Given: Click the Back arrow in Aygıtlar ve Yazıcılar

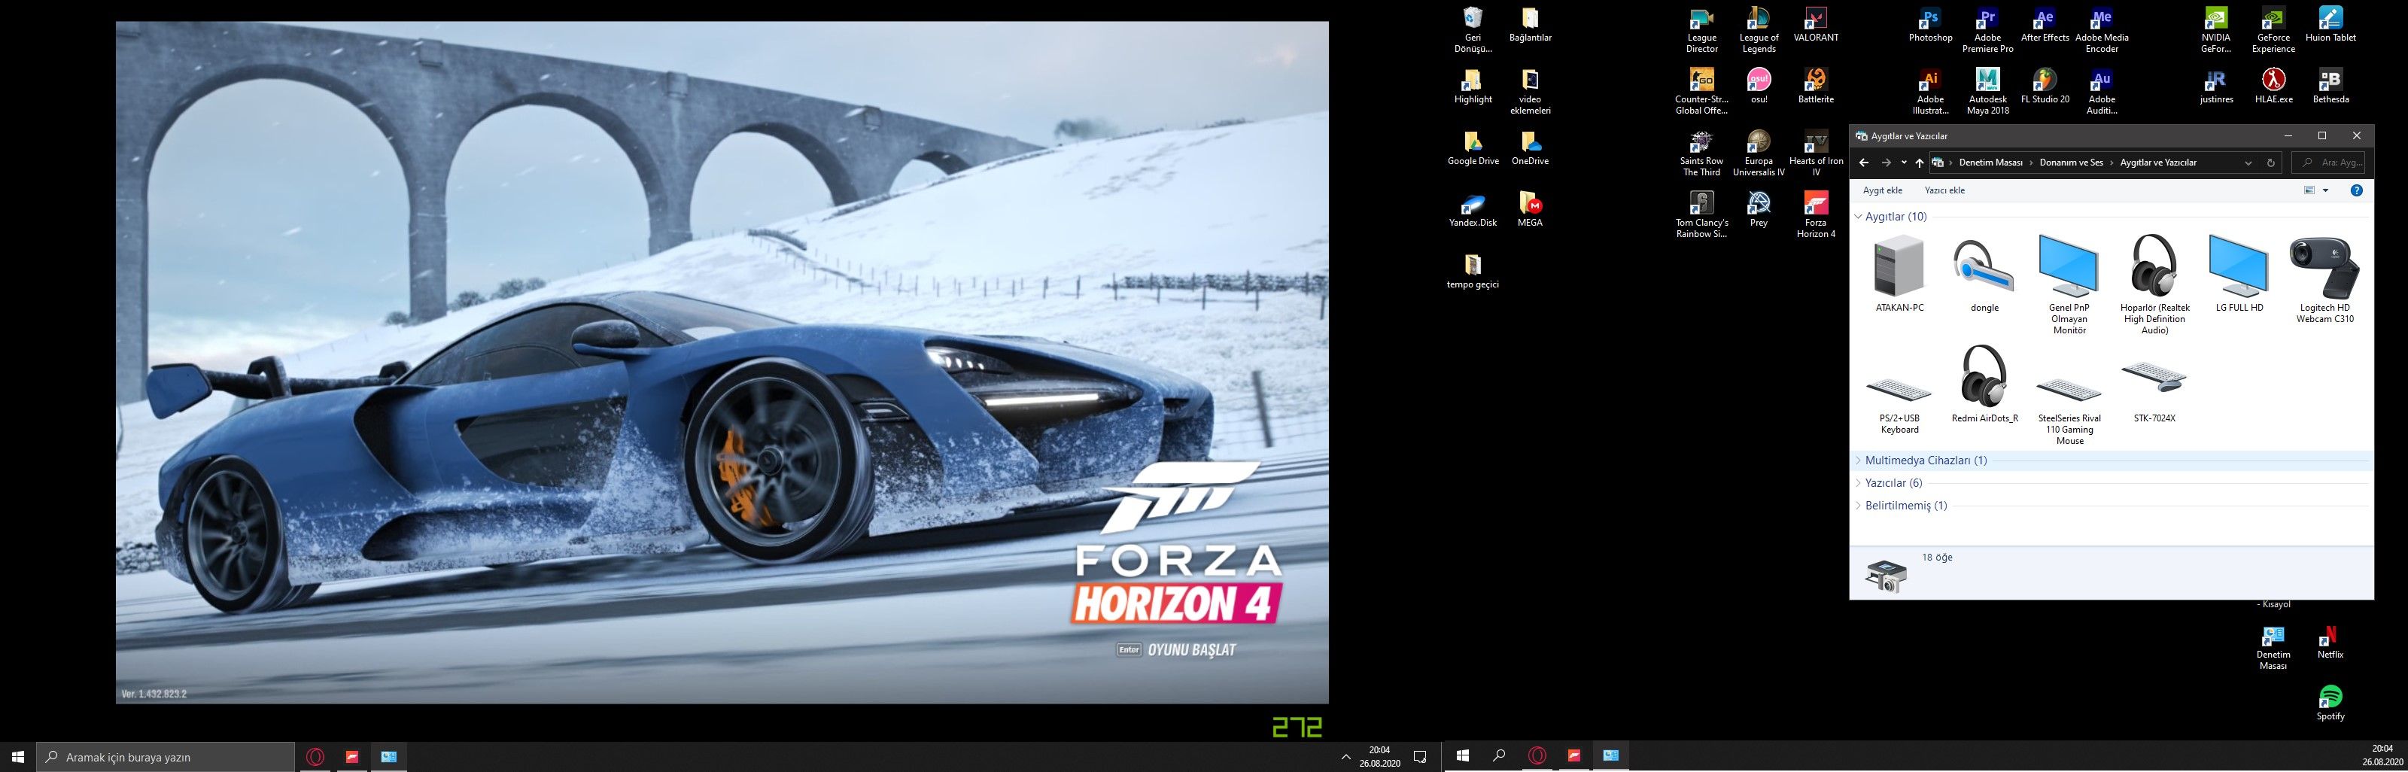Looking at the screenshot, I should click(x=1864, y=163).
